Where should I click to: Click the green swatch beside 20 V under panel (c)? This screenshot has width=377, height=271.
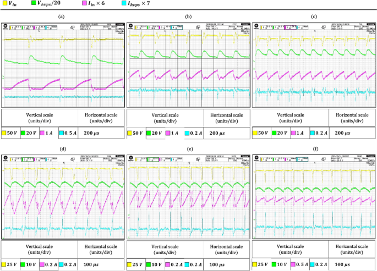pyautogui.click(x=274, y=132)
